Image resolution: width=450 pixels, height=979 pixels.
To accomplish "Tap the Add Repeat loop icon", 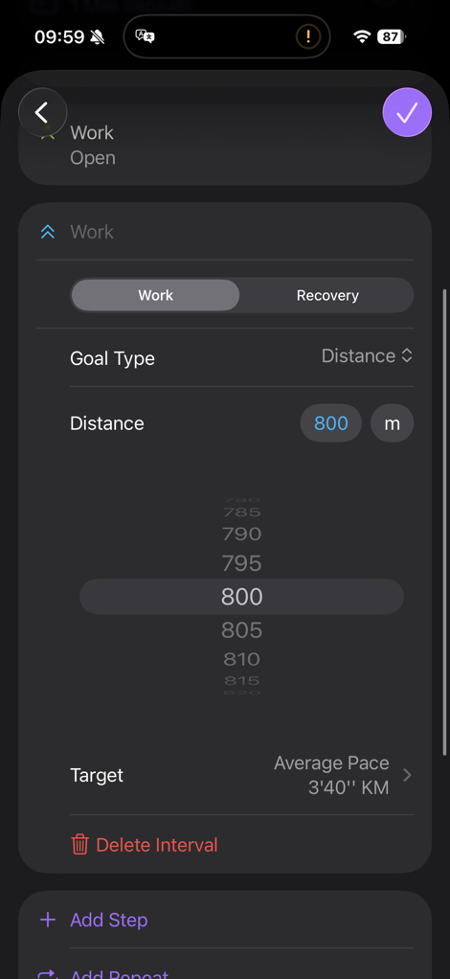I will tap(48, 974).
